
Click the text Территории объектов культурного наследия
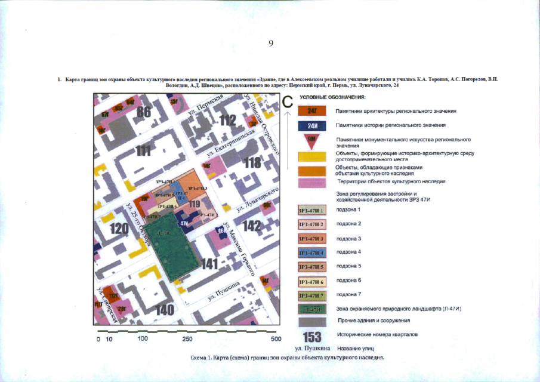point(391,181)
